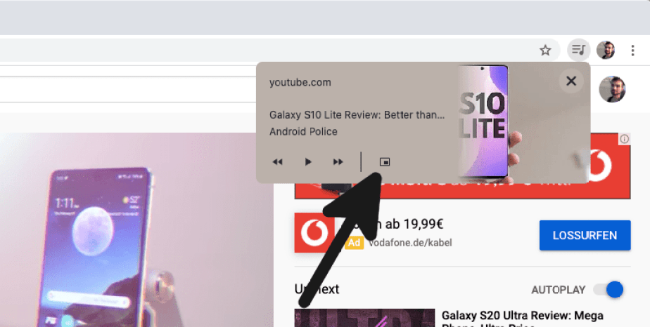Toggle the AUTOPLAY switch
650x327 pixels.
tap(608, 289)
